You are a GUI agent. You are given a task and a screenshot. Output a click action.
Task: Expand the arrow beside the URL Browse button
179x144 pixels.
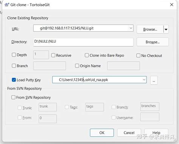pyautogui.click(x=166, y=29)
